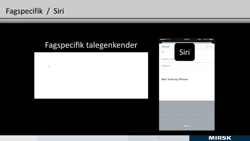
Task: Tap the Bluetooth icon in status bar
Action: (202, 39)
